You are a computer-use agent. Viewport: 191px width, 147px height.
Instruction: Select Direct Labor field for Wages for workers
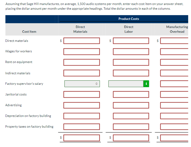(131, 52)
